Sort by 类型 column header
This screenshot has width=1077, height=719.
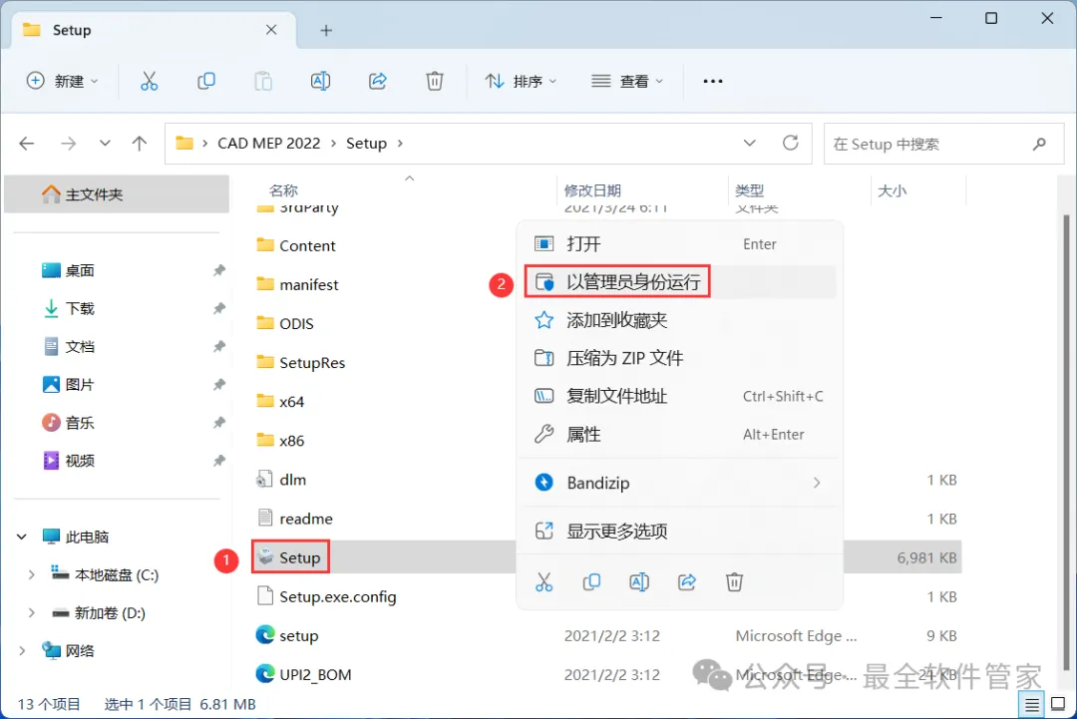pyautogui.click(x=749, y=190)
